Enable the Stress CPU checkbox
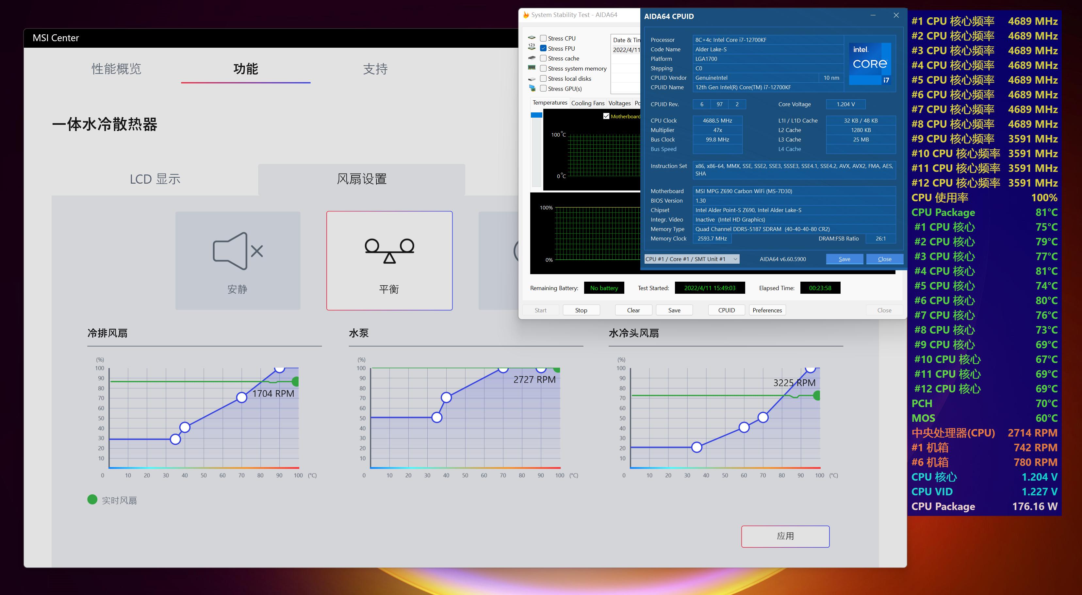The image size is (1082, 595). [x=543, y=38]
